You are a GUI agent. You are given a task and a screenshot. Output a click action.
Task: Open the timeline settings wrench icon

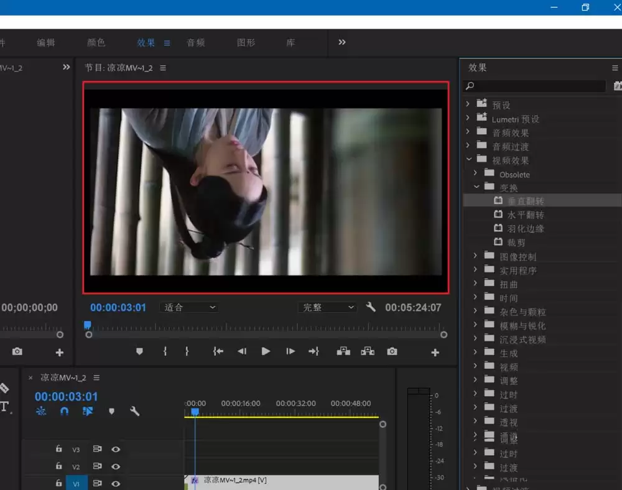point(135,411)
